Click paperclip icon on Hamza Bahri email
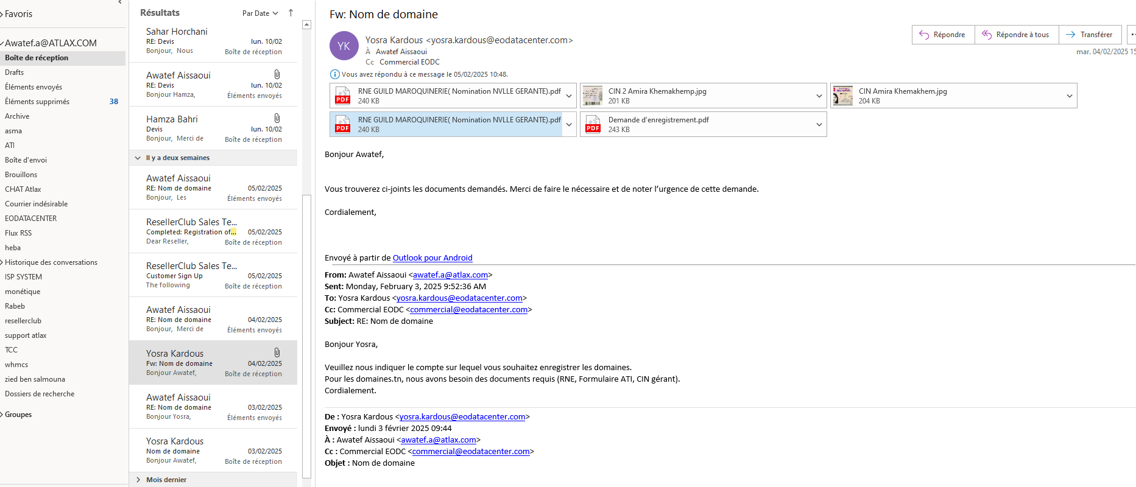The height and width of the screenshot is (487, 1136). 277,118
